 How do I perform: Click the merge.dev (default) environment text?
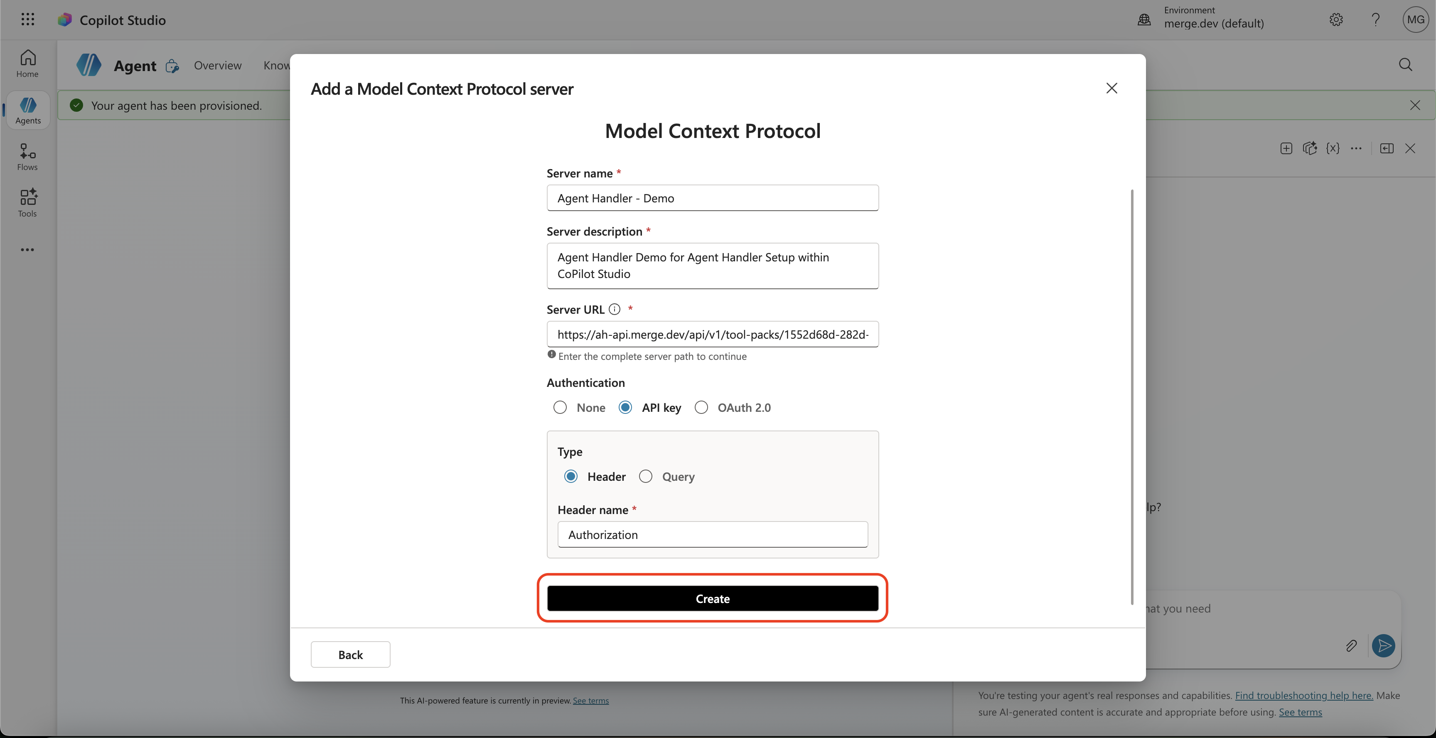pyautogui.click(x=1214, y=23)
